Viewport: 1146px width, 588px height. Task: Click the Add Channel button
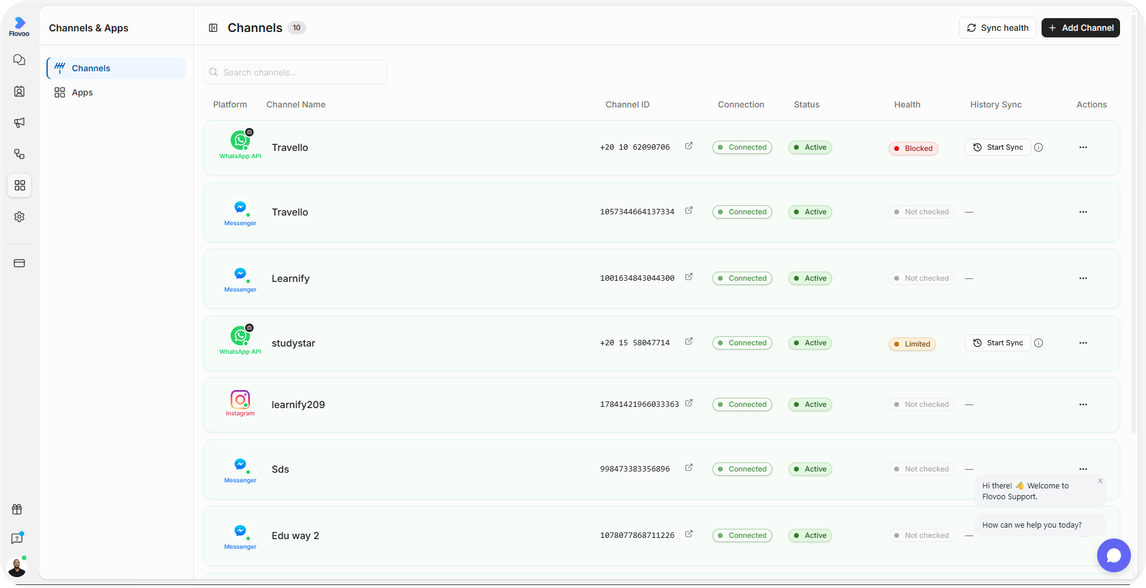(x=1081, y=28)
